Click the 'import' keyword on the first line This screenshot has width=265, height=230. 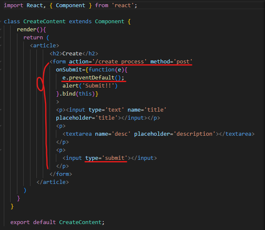[x=14, y=5]
